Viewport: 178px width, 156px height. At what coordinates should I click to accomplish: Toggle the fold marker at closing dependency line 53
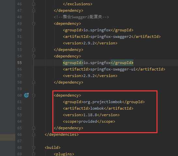[34, 50]
